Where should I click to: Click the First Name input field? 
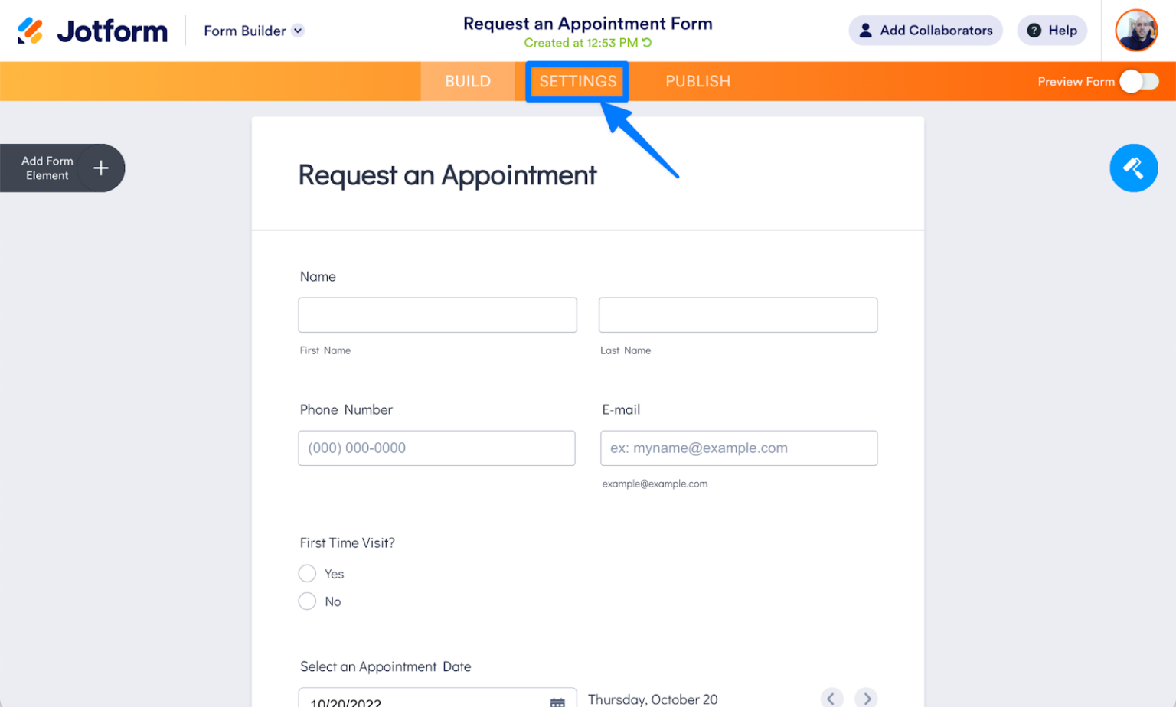437,314
